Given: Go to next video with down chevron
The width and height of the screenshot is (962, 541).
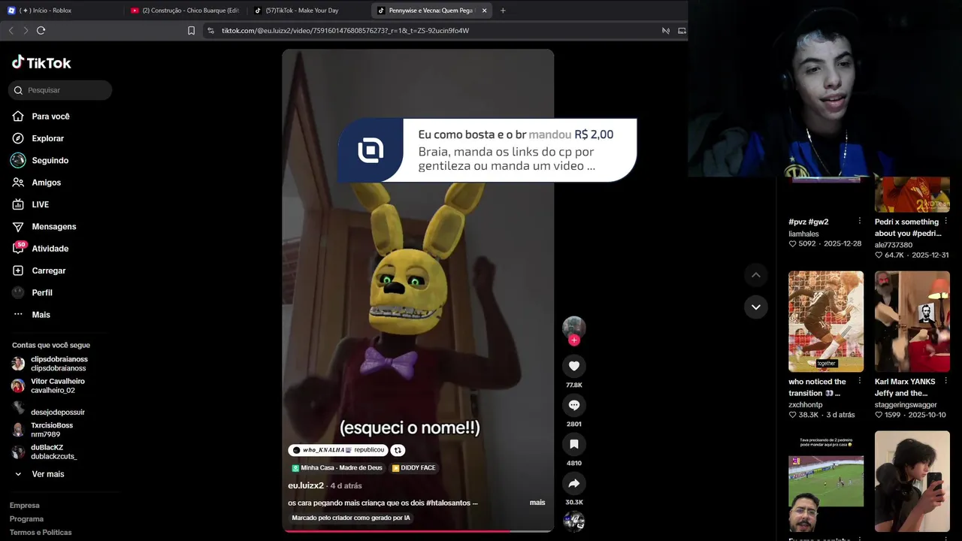Looking at the screenshot, I should point(756,307).
